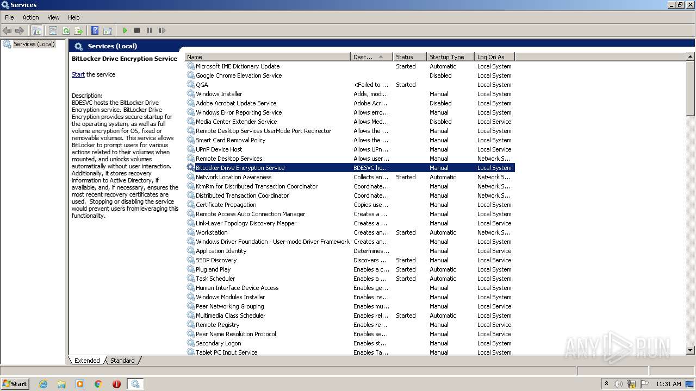
Task: Select the Workstation service row
Action: [350, 232]
